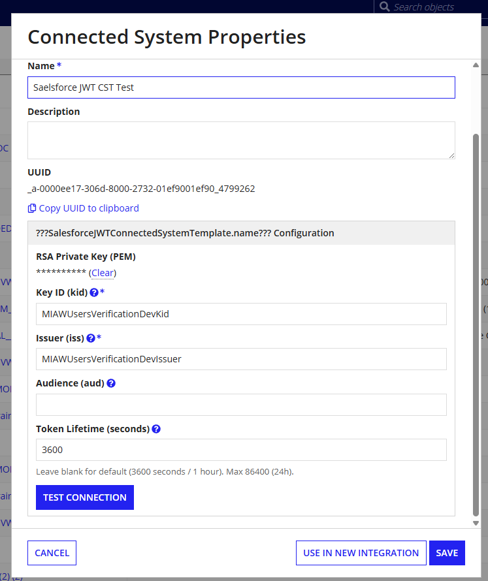Click the Key ID (kid) text field
488x581 pixels.
(242, 314)
